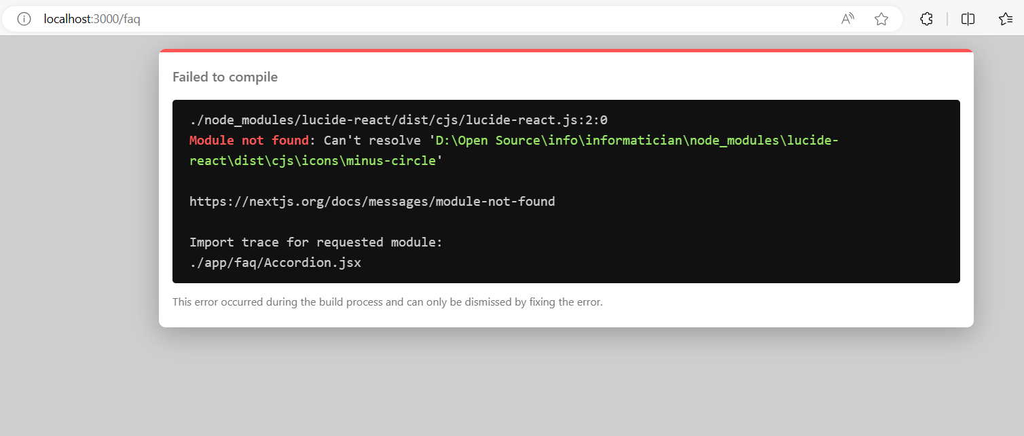Click the build error dismissal note
1024x436 pixels.
tap(388, 302)
